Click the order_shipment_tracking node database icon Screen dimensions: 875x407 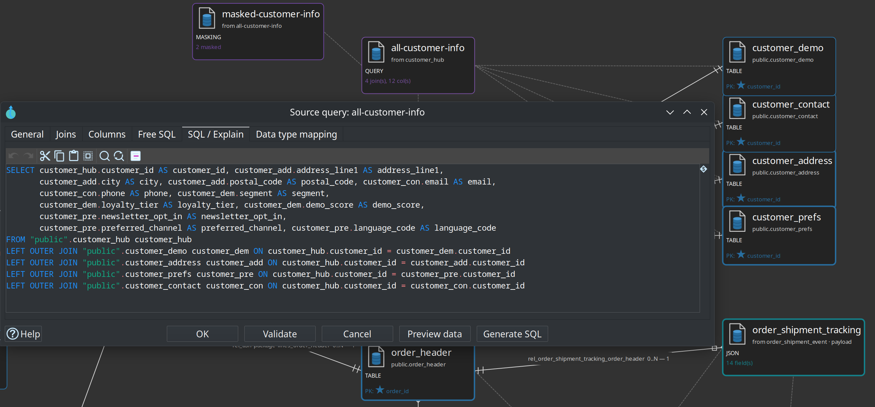point(737,334)
